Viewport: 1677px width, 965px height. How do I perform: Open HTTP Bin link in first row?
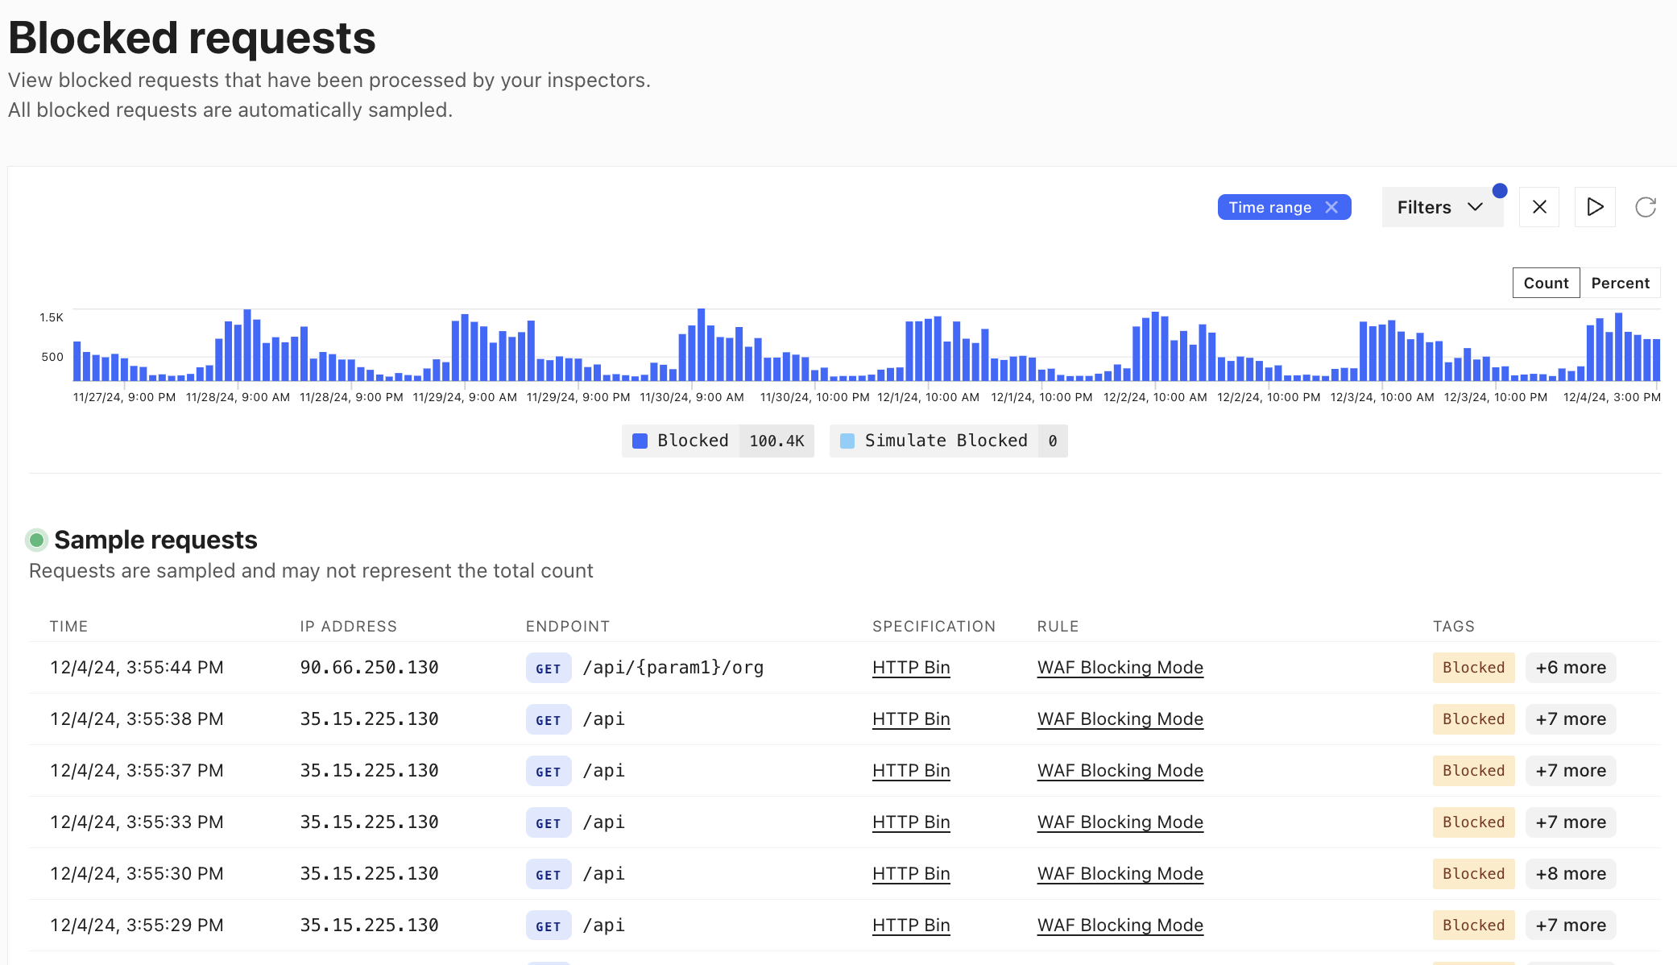pos(911,668)
